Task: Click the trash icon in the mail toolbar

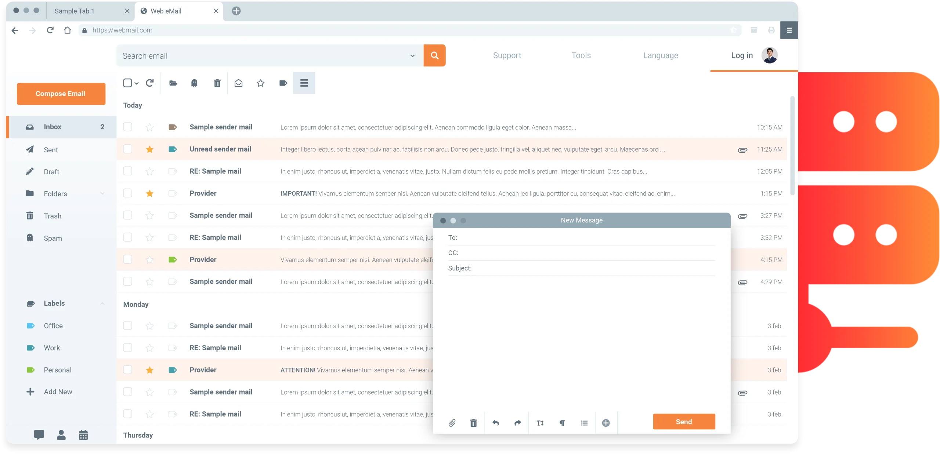Action: point(217,83)
